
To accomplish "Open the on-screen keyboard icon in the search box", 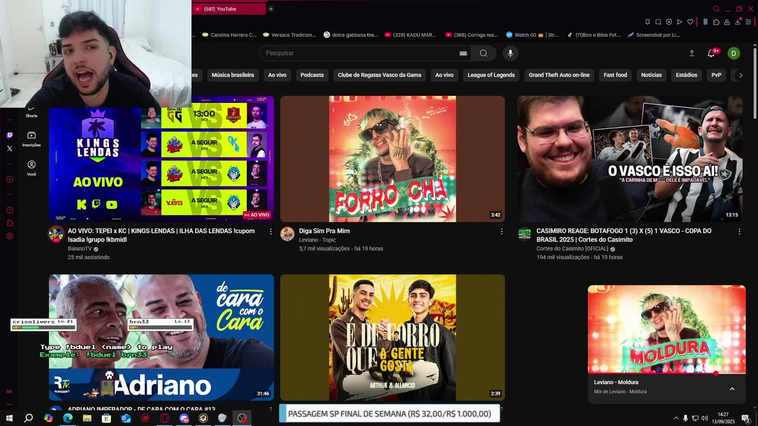I will pyautogui.click(x=463, y=53).
